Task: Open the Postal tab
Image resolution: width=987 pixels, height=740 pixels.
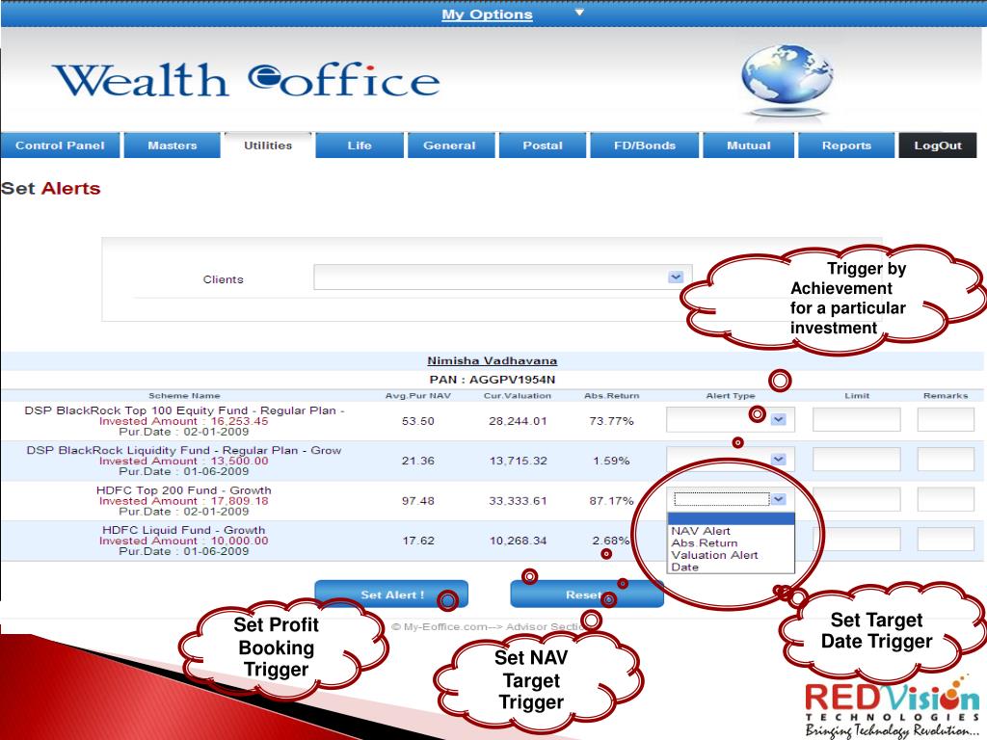Action: tap(543, 145)
